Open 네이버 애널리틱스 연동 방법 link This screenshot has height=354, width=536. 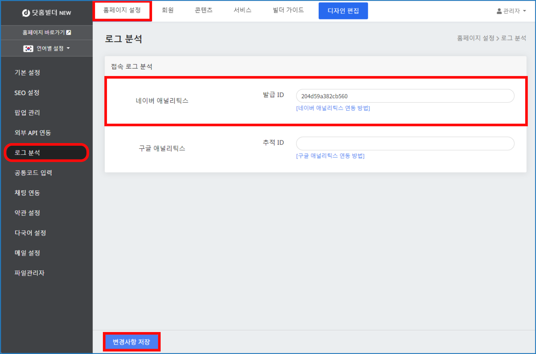(x=333, y=108)
